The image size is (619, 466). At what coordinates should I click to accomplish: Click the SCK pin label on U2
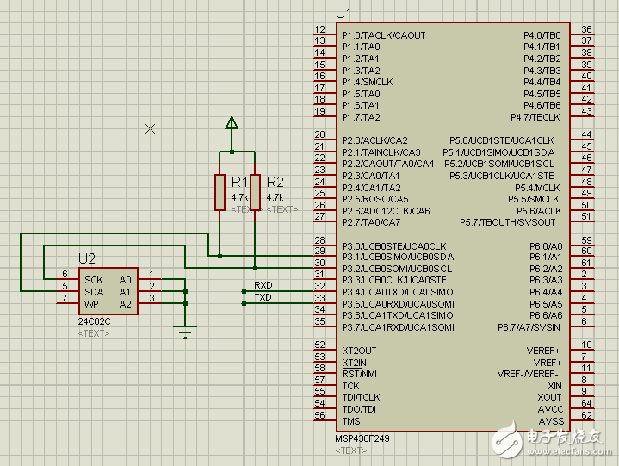point(94,280)
